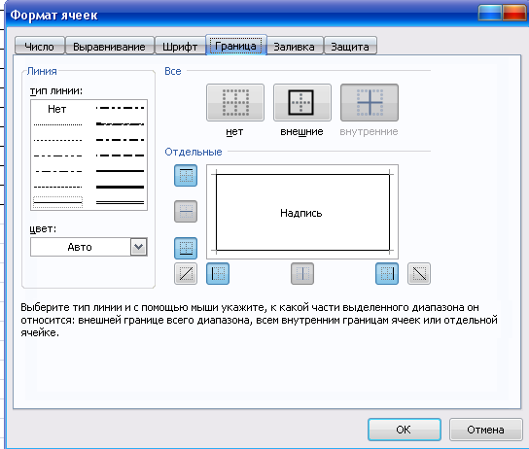
Task: Cancel with the Отмена button
Action: [x=485, y=430]
